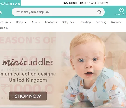This screenshot has width=126, height=108.
Task: Select the Baby menu label
Action: [x=20, y=22]
